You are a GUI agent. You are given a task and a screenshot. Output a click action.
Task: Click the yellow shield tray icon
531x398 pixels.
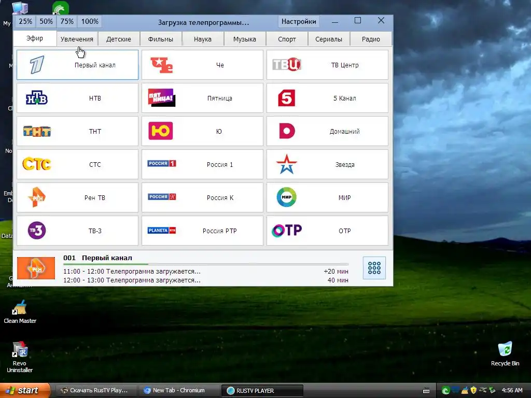pos(473,390)
